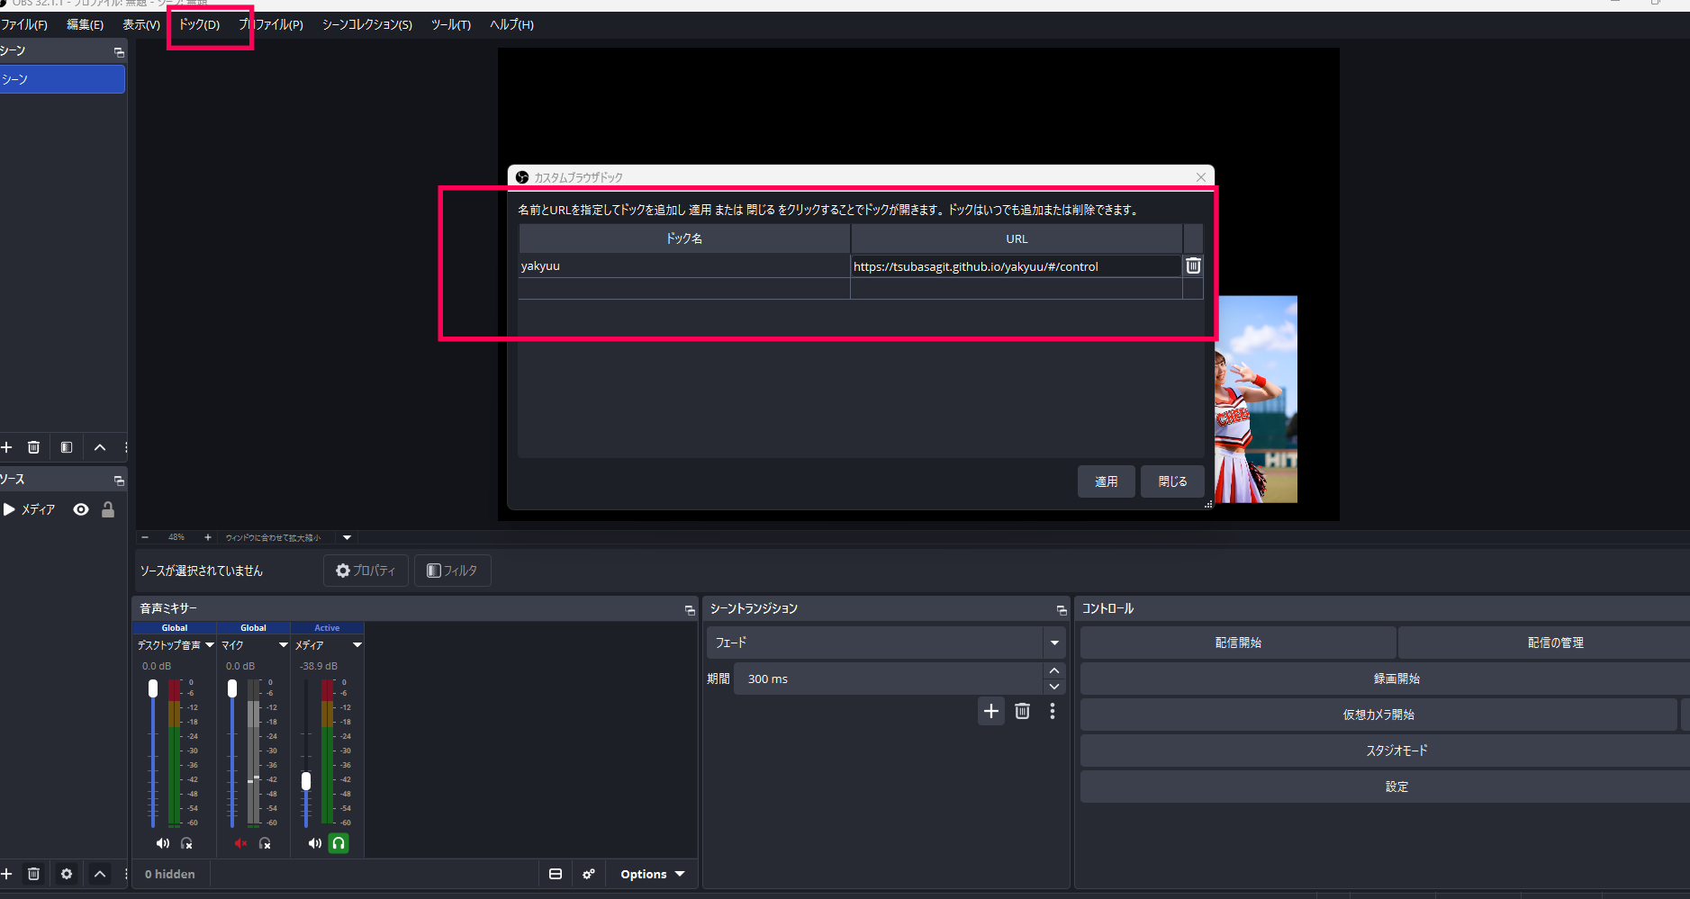The height and width of the screenshot is (899, 1690).
Task: Hide the メディア source with eye icon
Action: coord(81,509)
